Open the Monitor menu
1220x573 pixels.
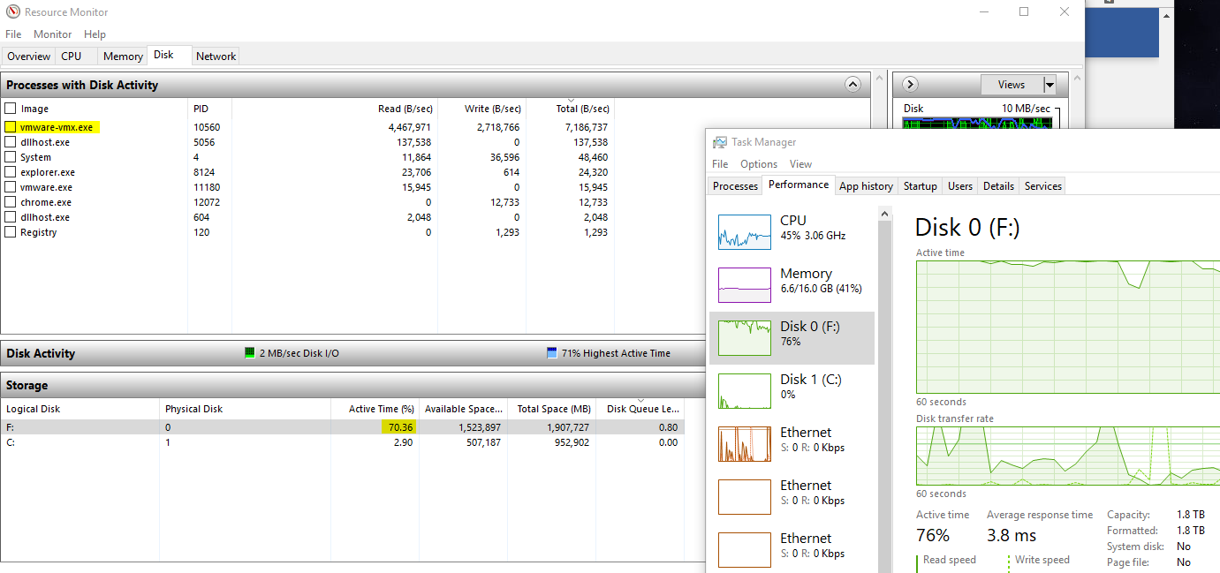coord(53,34)
